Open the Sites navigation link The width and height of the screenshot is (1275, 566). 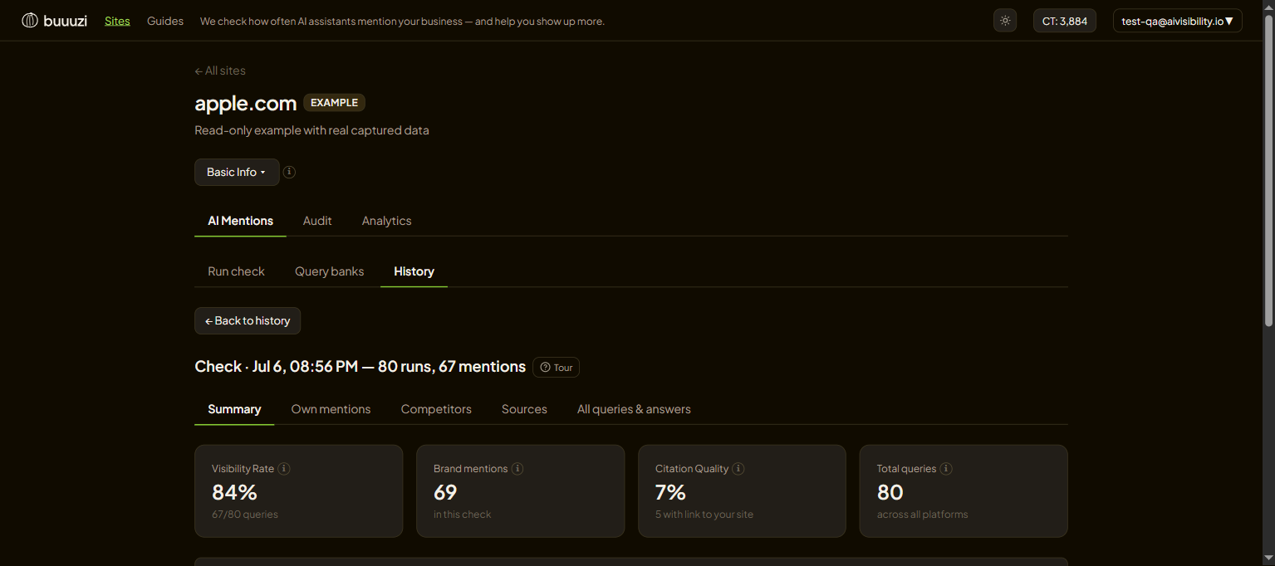click(x=117, y=21)
